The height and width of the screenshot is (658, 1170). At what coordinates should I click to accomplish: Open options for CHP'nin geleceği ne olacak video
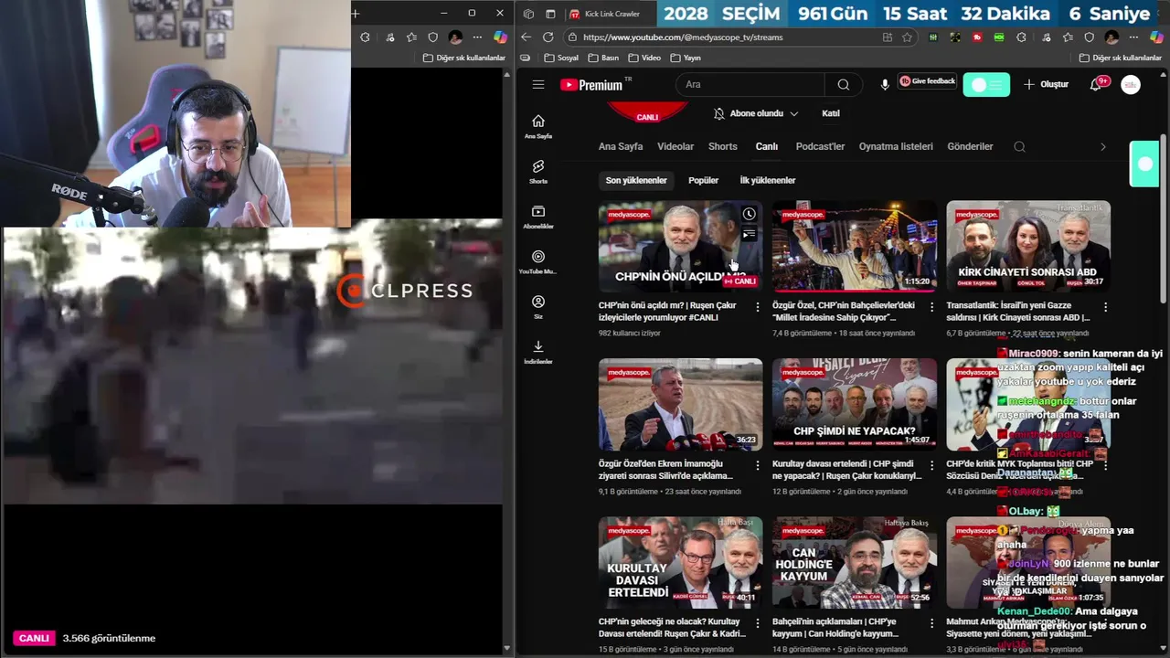click(757, 623)
